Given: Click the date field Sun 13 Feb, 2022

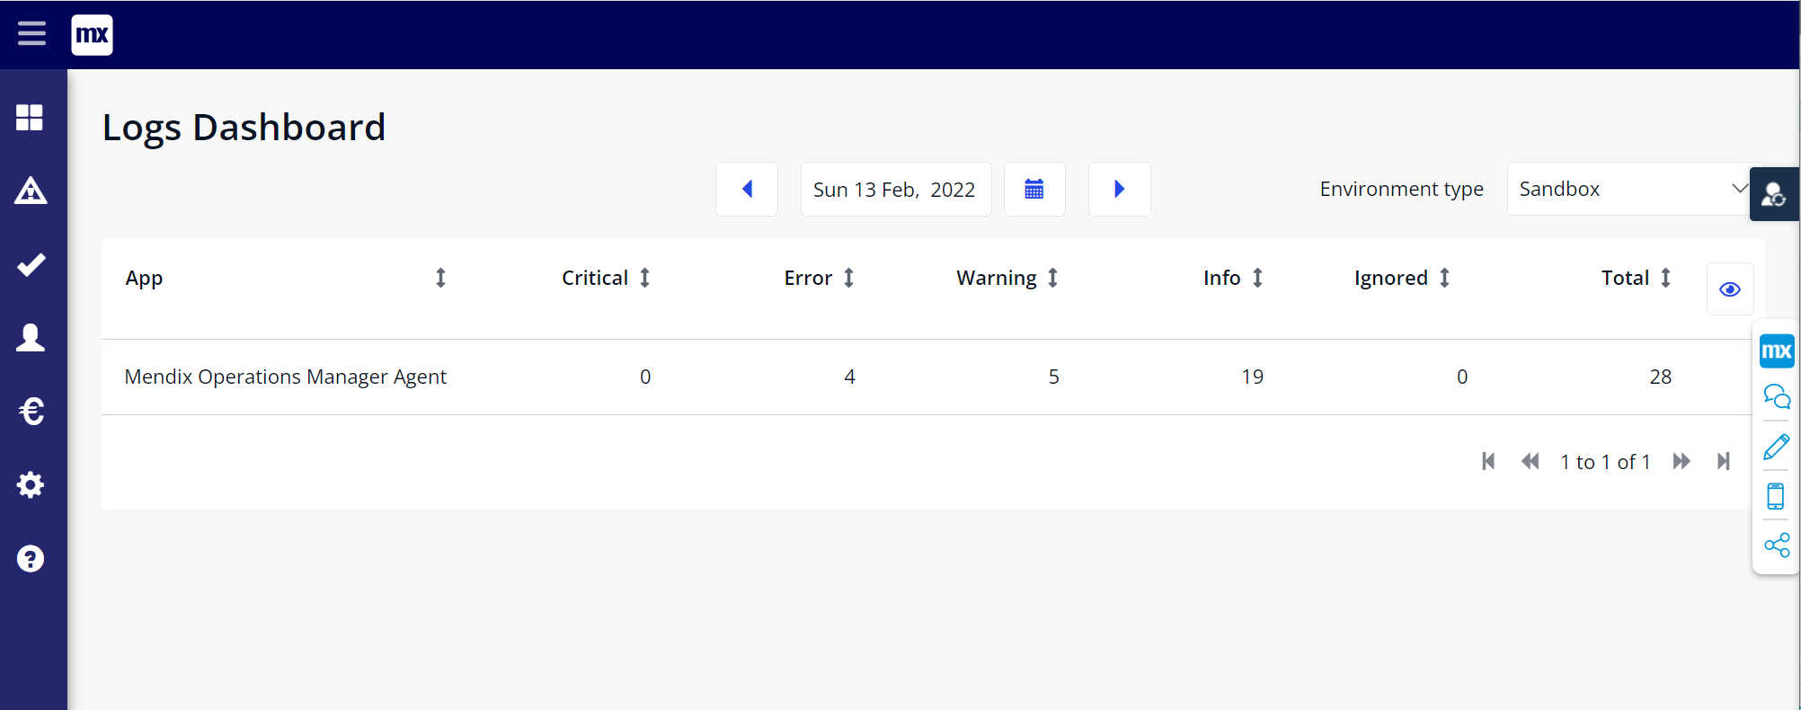Looking at the screenshot, I should tap(896, 190).
